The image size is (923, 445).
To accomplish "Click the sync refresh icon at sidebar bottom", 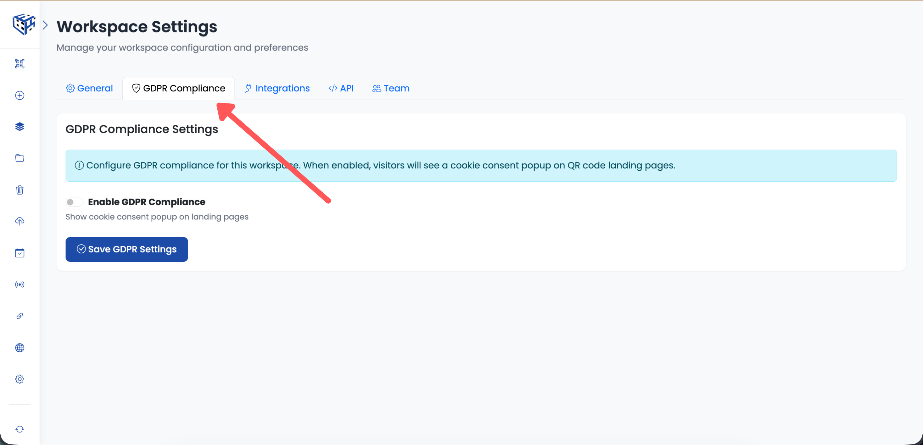I will [x=20, y=429].
